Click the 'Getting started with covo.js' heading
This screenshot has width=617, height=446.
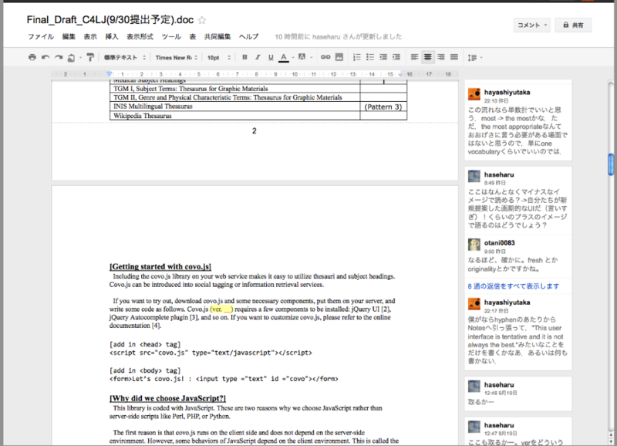tap(160, 266)
